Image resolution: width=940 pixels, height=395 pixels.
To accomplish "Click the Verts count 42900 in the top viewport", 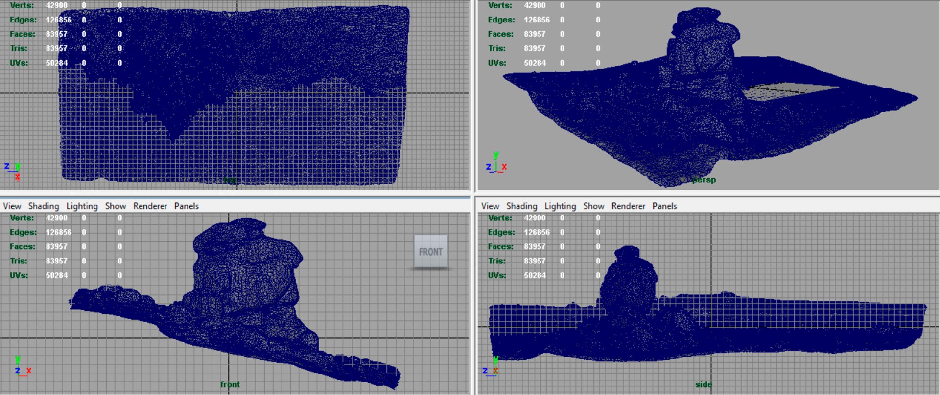I will [x=57, y=5].
